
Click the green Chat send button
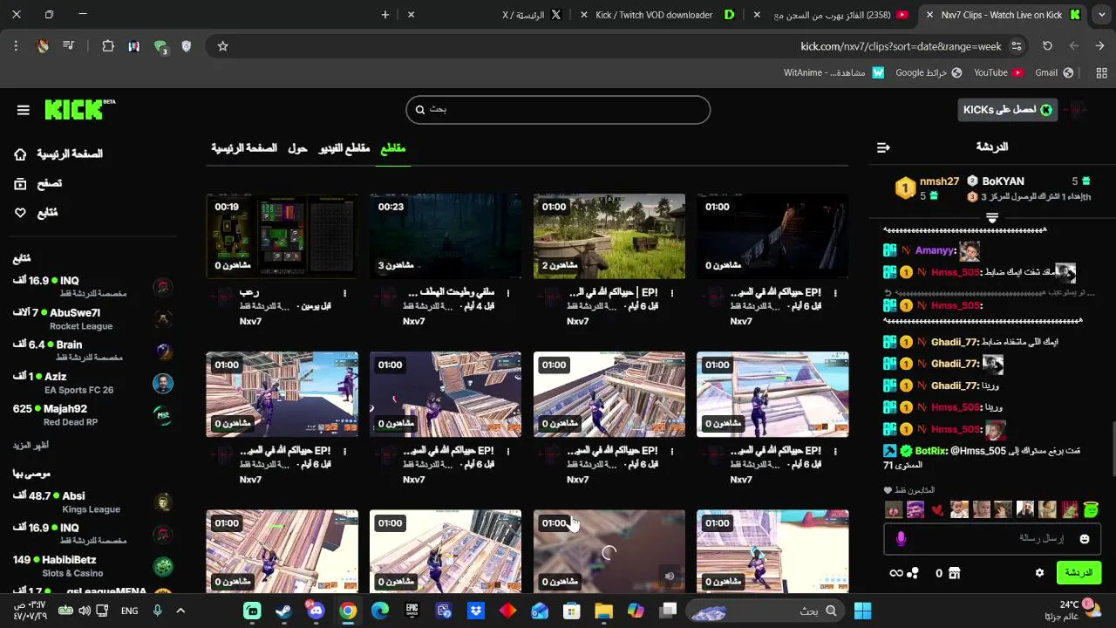point(1078,573)
